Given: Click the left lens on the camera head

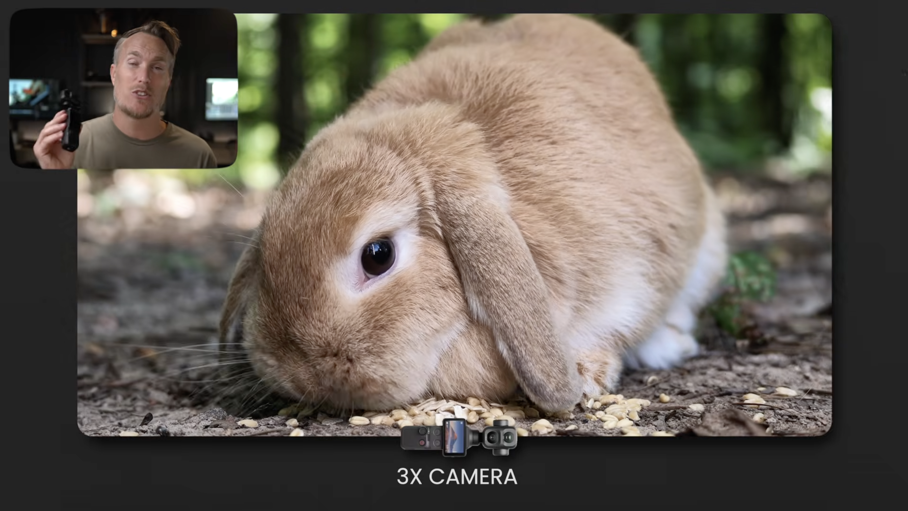Looking at the screenshot, I should point(492,437).
